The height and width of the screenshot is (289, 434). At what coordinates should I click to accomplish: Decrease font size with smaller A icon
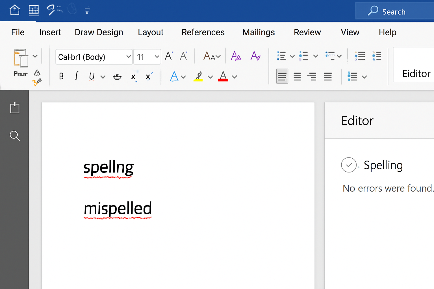click(x=184, y=56)
